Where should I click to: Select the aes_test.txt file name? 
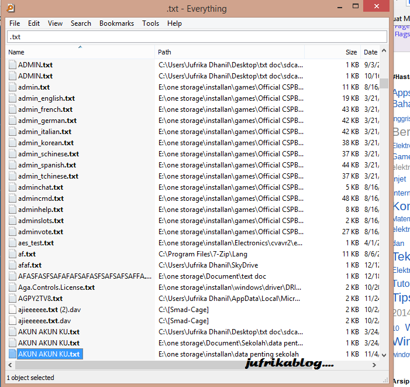(x=36, y=243)
